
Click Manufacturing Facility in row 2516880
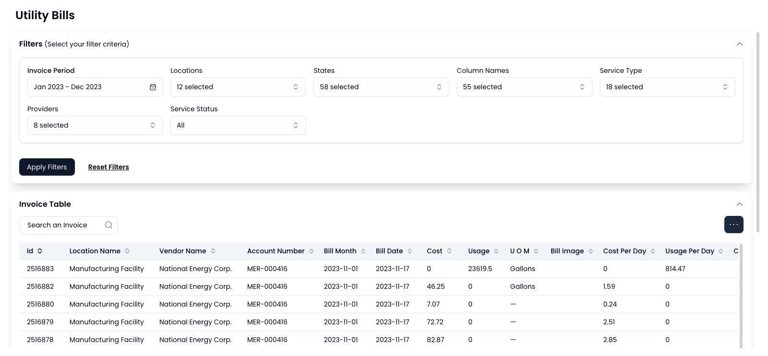(x=107, y=304)
